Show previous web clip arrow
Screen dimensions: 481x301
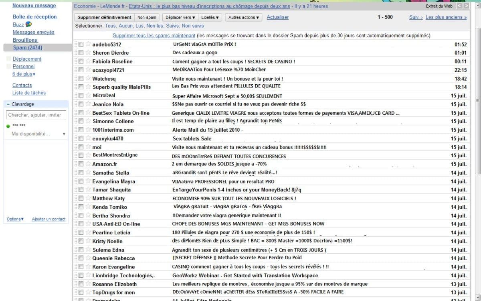[x=459, y=6]
